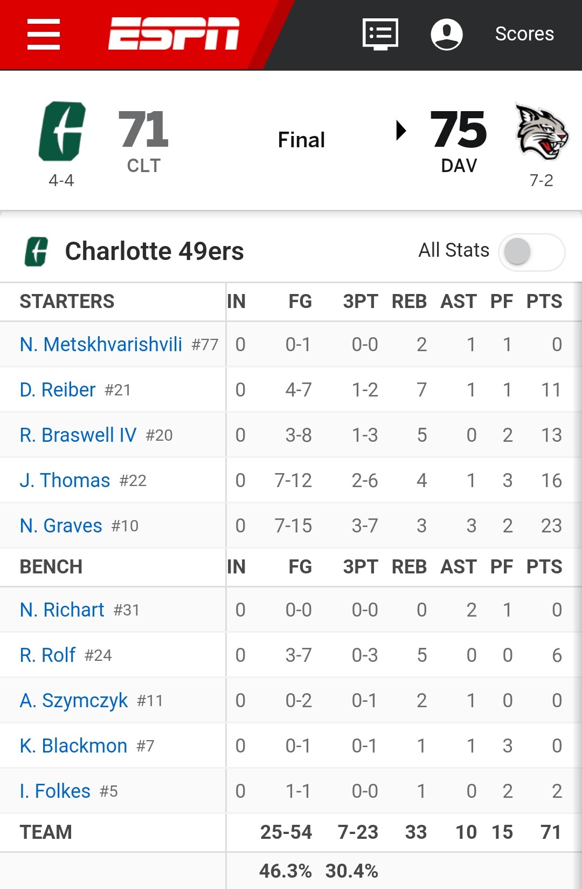Click the Charlotte team logo in scoreboard
The image size is (582, 889).
coord(62,131)
